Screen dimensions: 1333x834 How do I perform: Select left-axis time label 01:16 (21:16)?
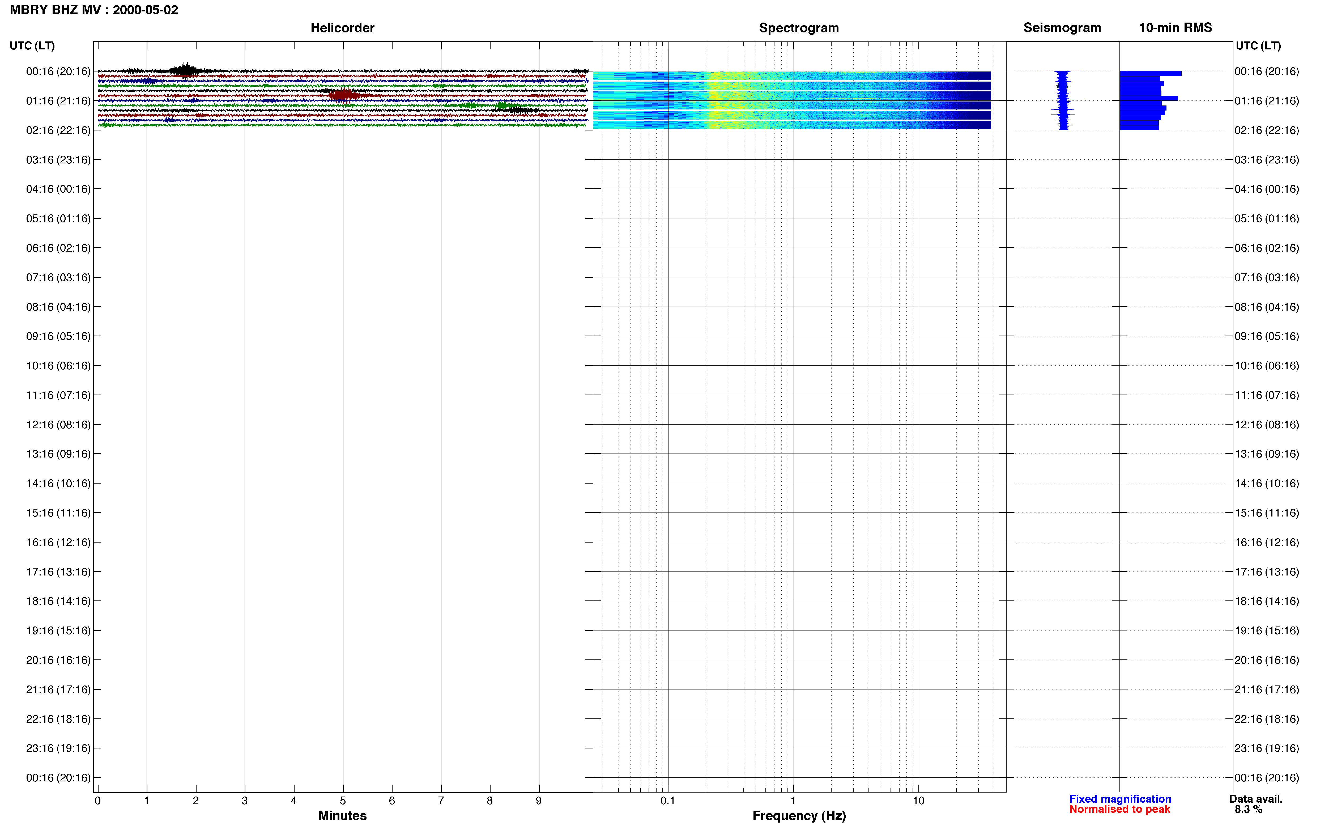tap(58, 101)
